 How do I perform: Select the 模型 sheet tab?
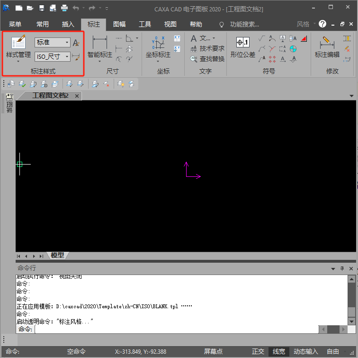(x=58, y=256)
